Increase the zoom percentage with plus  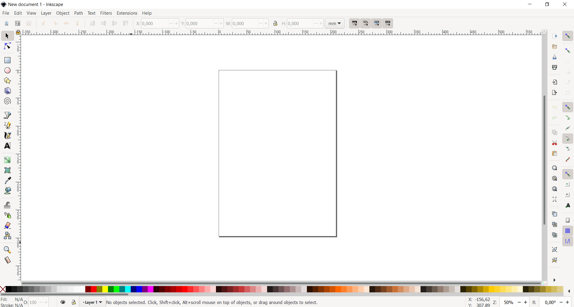(526, 303)
